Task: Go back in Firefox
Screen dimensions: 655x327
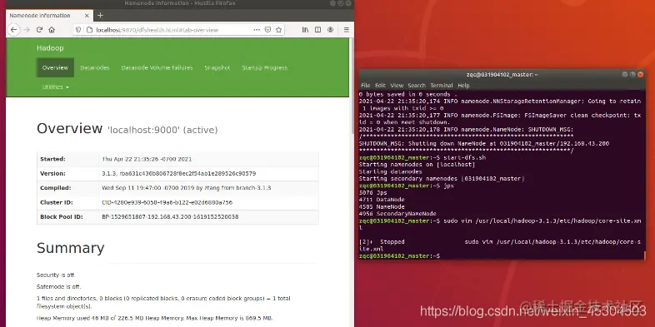Action: tap(13, 30)
